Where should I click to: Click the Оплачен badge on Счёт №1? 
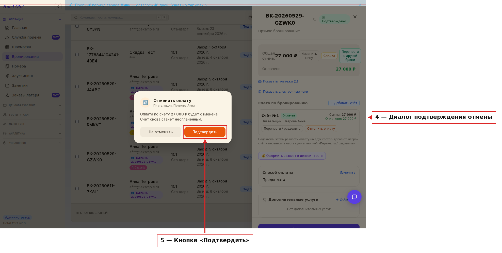pos(289,115)
